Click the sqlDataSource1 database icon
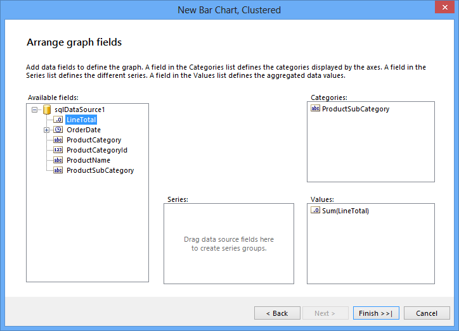Image resolution: width=459 pixels, height=331 pixels. (46, 109)
